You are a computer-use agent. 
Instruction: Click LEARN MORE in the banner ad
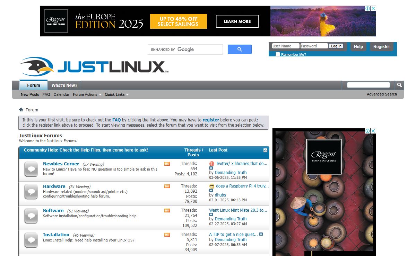[237, 21]
